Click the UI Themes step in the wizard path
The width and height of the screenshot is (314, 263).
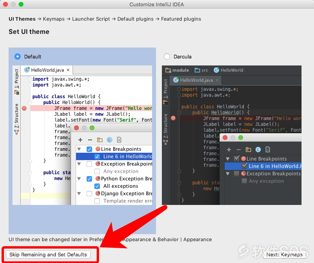[22, 19]
